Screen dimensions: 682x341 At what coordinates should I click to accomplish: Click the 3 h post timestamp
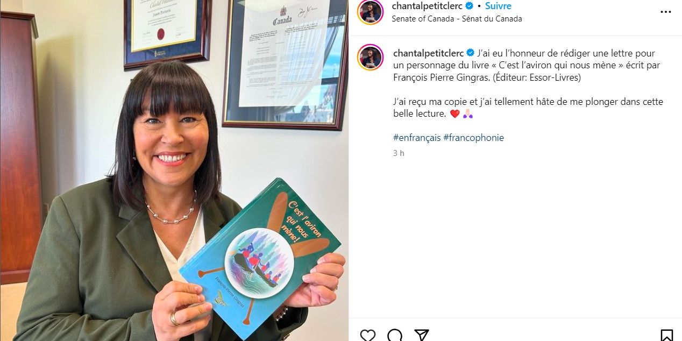399,153
